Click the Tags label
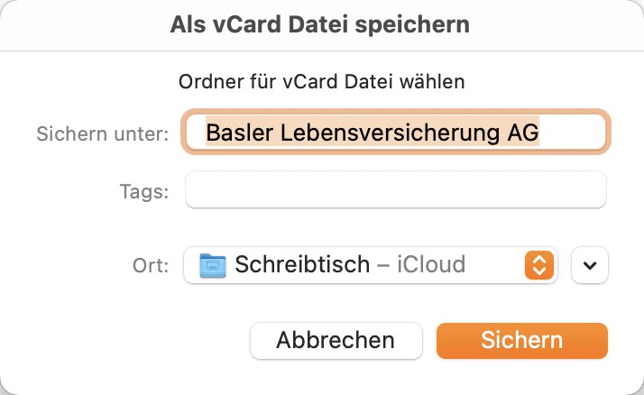The image size is (644, 395). click(144, 191)
